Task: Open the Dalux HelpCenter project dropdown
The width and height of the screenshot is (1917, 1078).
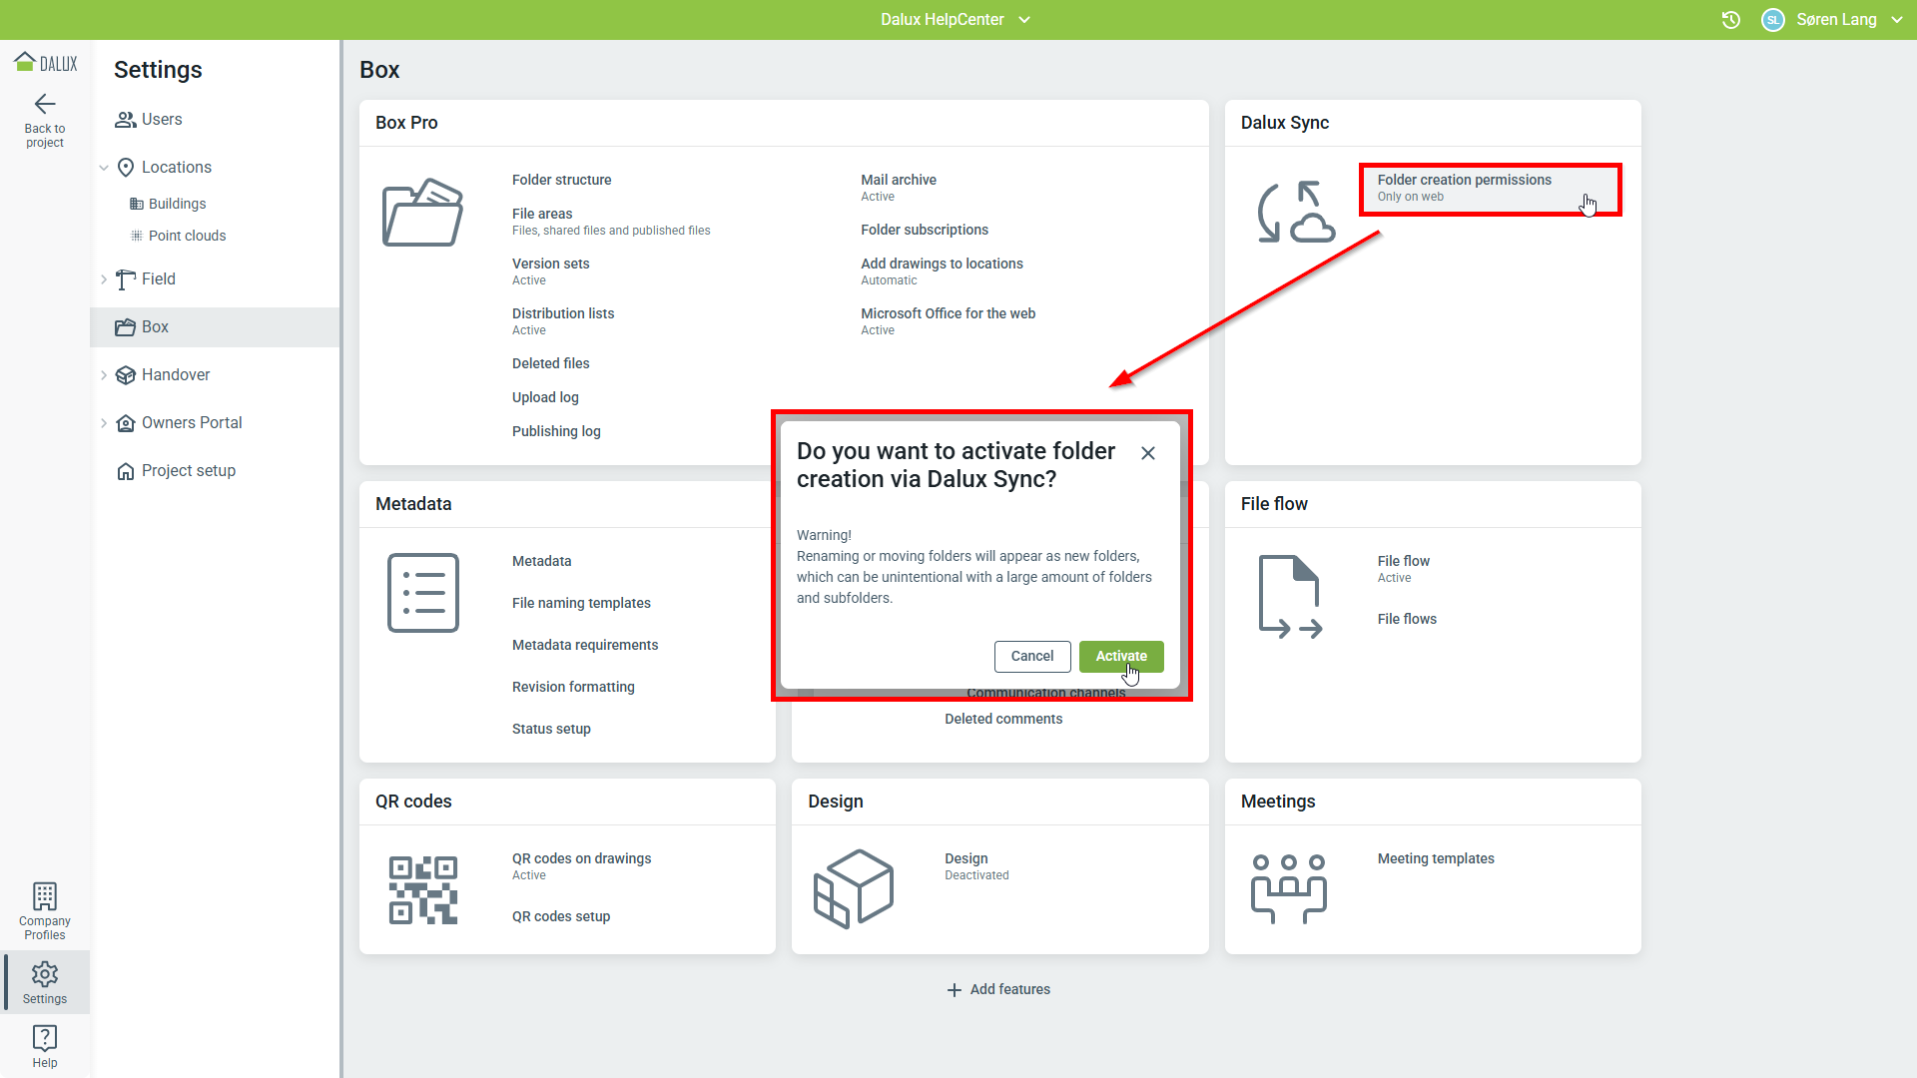Action: click(x=955, y=20)
